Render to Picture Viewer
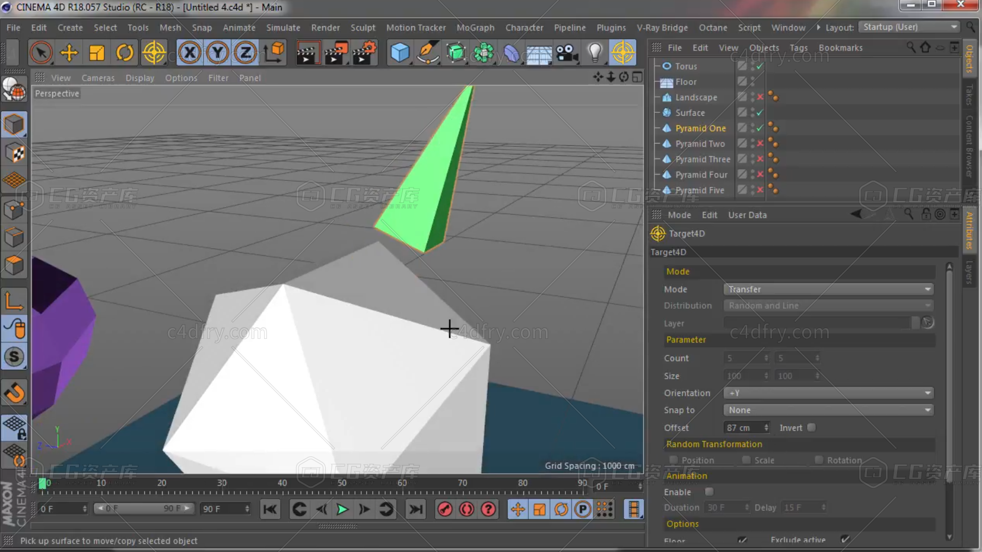Viewport: 982px width, 552px height. click(336, 53)
